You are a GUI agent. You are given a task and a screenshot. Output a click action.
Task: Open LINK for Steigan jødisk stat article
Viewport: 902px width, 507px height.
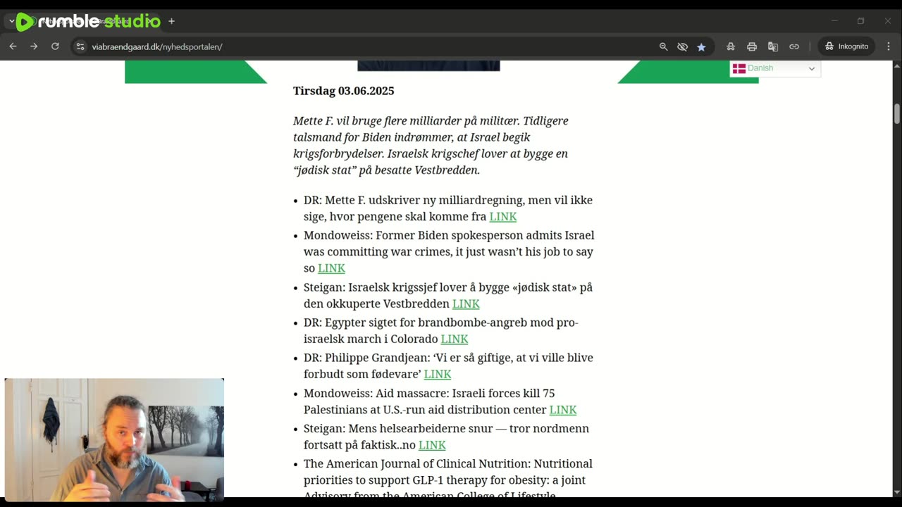pos(466,304)
